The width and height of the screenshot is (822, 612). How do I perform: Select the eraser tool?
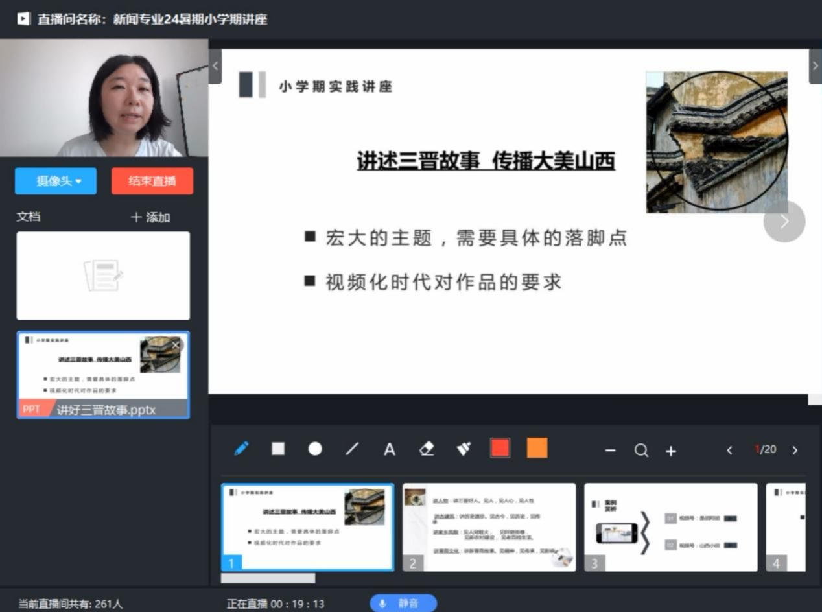[427, 449]
